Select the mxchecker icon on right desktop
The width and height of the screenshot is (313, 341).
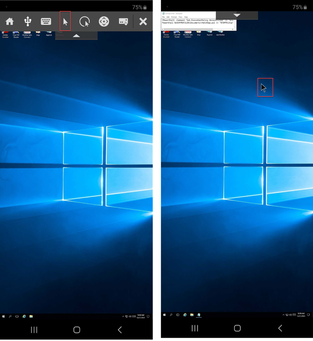click(x=220, y=33)
